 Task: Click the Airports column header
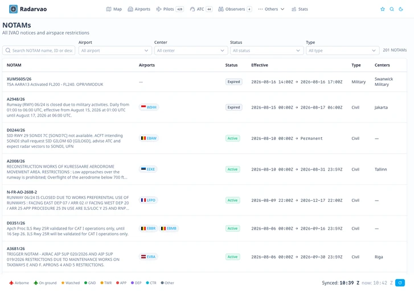(x=147, y=65)
